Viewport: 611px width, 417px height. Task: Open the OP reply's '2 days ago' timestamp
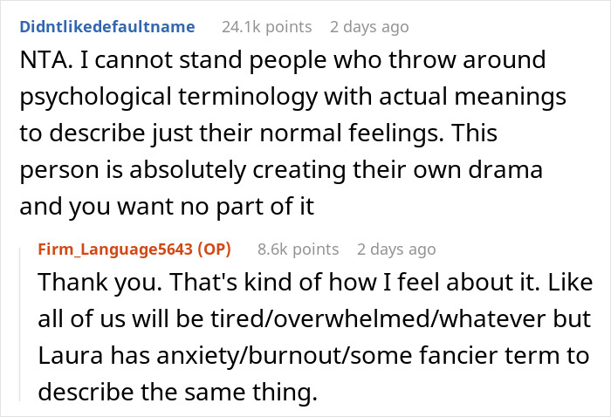click(x=395, y=250)
